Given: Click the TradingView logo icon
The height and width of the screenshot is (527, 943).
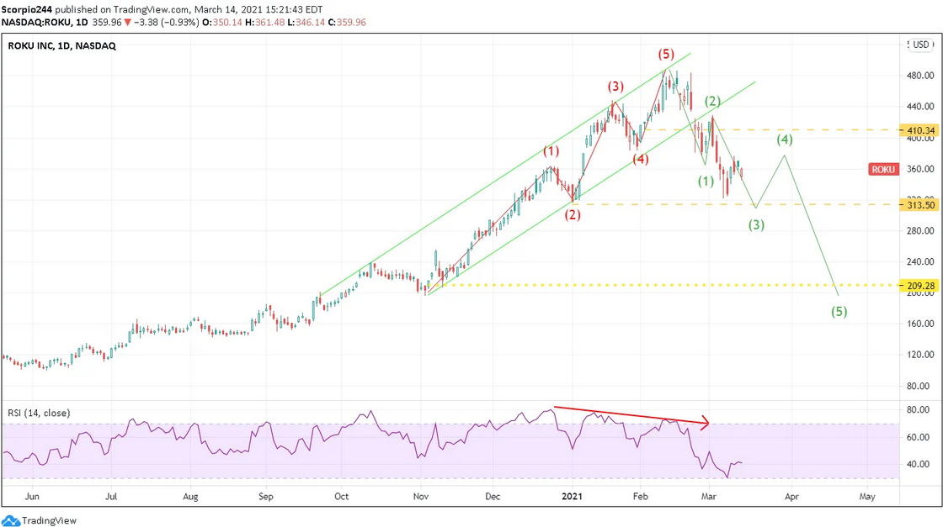Looking at the screenshot, I should tap(10, 520).
